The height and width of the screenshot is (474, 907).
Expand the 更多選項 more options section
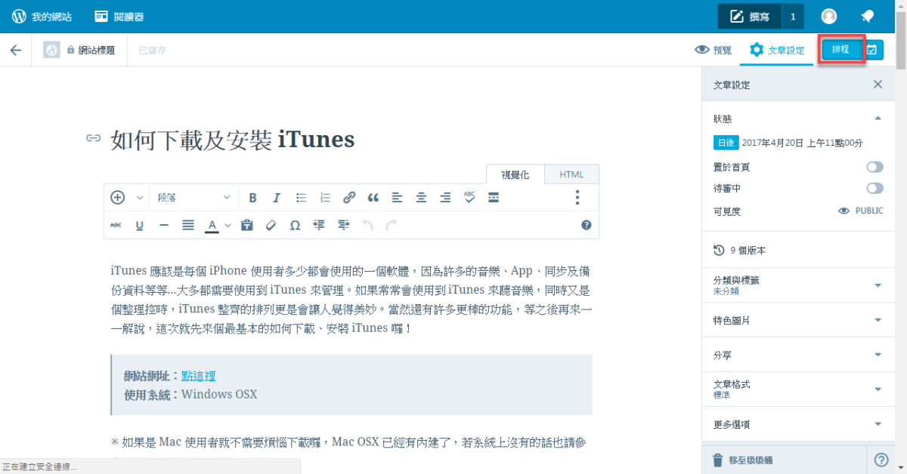click(798, 424)
